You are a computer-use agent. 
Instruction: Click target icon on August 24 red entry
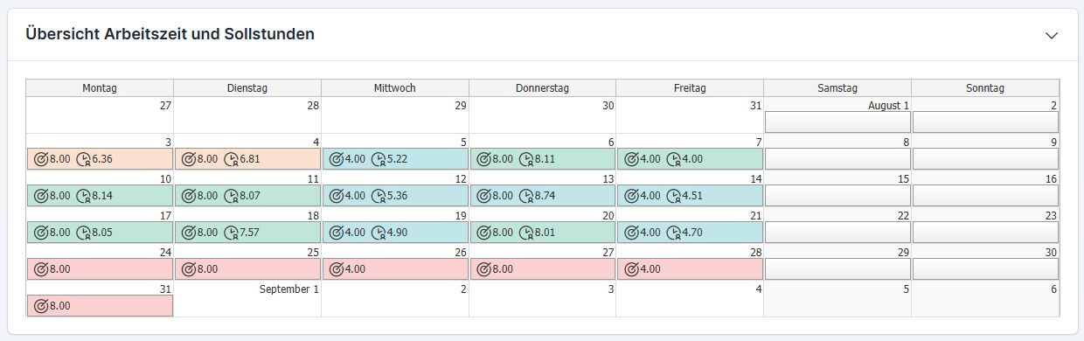[x=40, y=269]
